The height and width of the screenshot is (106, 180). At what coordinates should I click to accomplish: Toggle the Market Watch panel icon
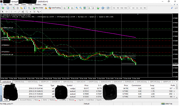coord(14,8)
